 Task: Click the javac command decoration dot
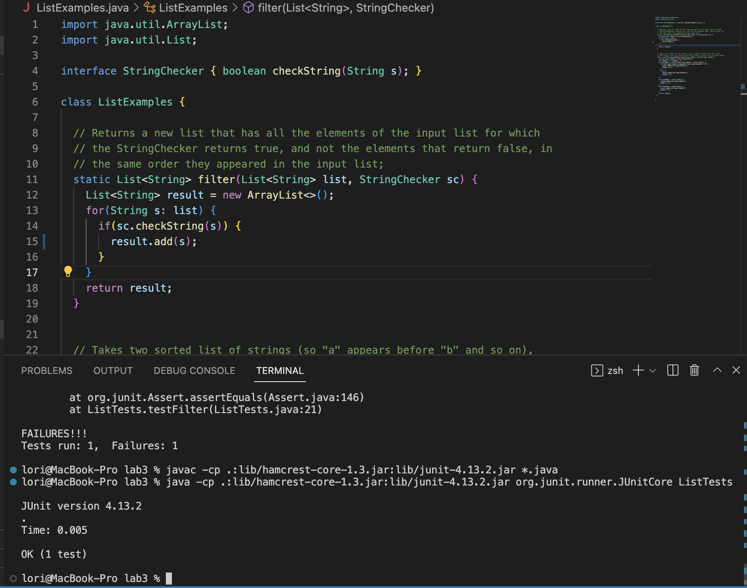(13, 470)
